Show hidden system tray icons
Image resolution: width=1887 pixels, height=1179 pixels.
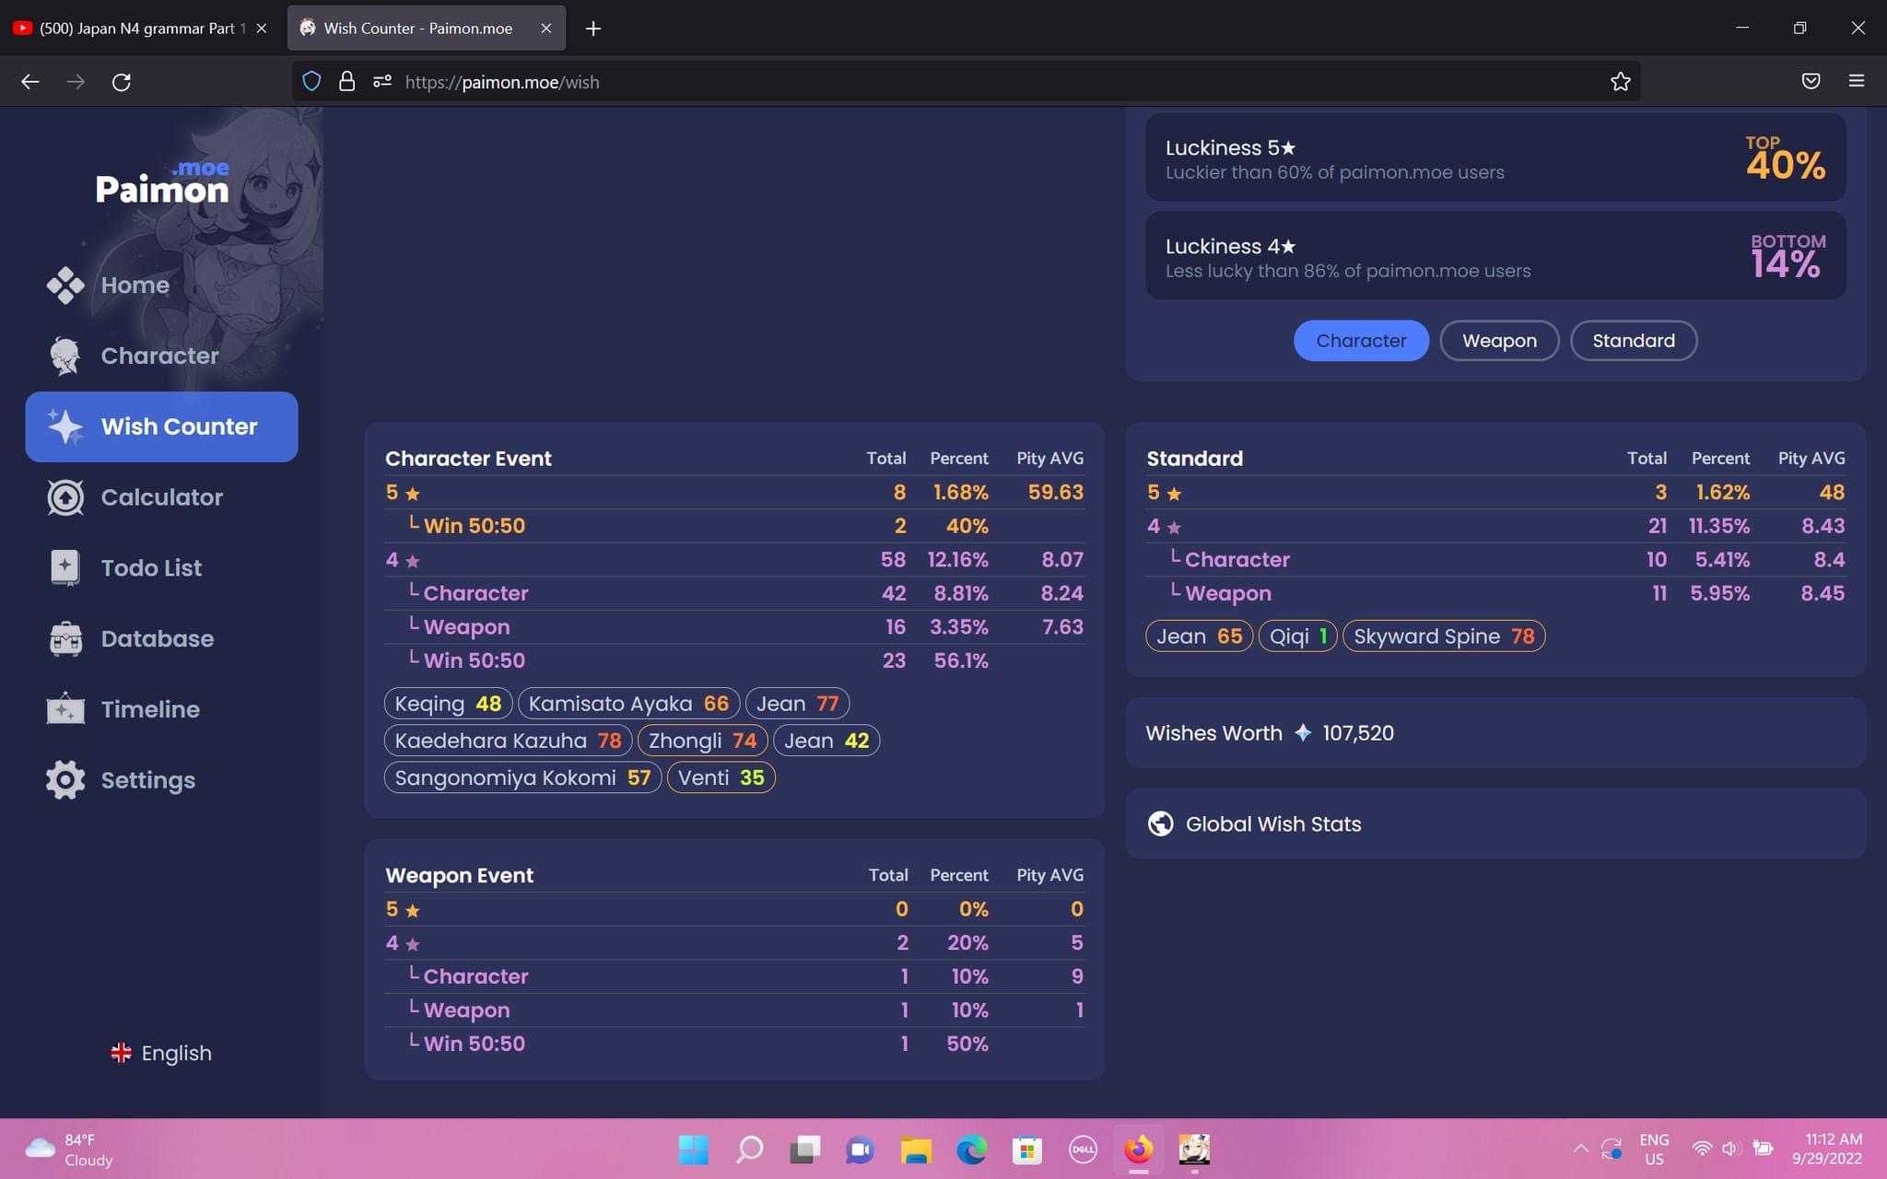[1580, 1149]
